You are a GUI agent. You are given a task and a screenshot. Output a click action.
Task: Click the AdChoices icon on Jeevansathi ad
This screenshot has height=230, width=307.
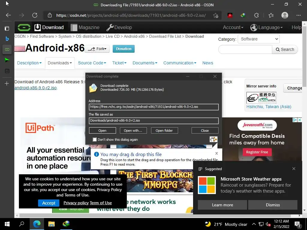[x=295, y=120]
